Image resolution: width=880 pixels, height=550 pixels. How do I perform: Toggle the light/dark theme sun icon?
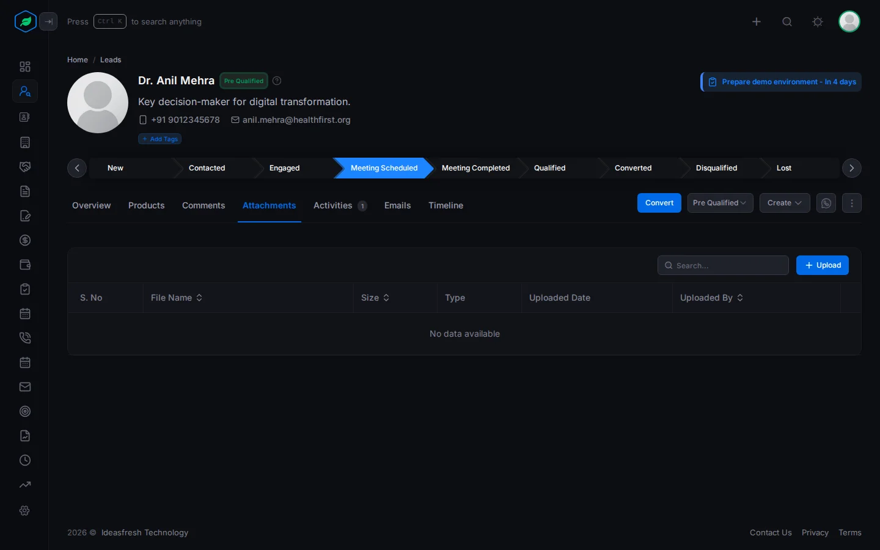click(818, 22)
